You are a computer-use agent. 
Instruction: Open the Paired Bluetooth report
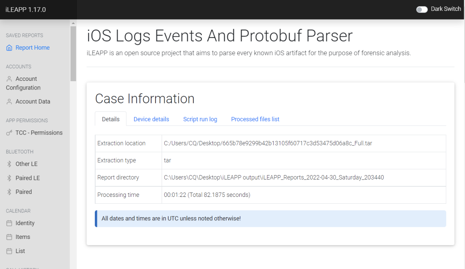tap(24, 192)
